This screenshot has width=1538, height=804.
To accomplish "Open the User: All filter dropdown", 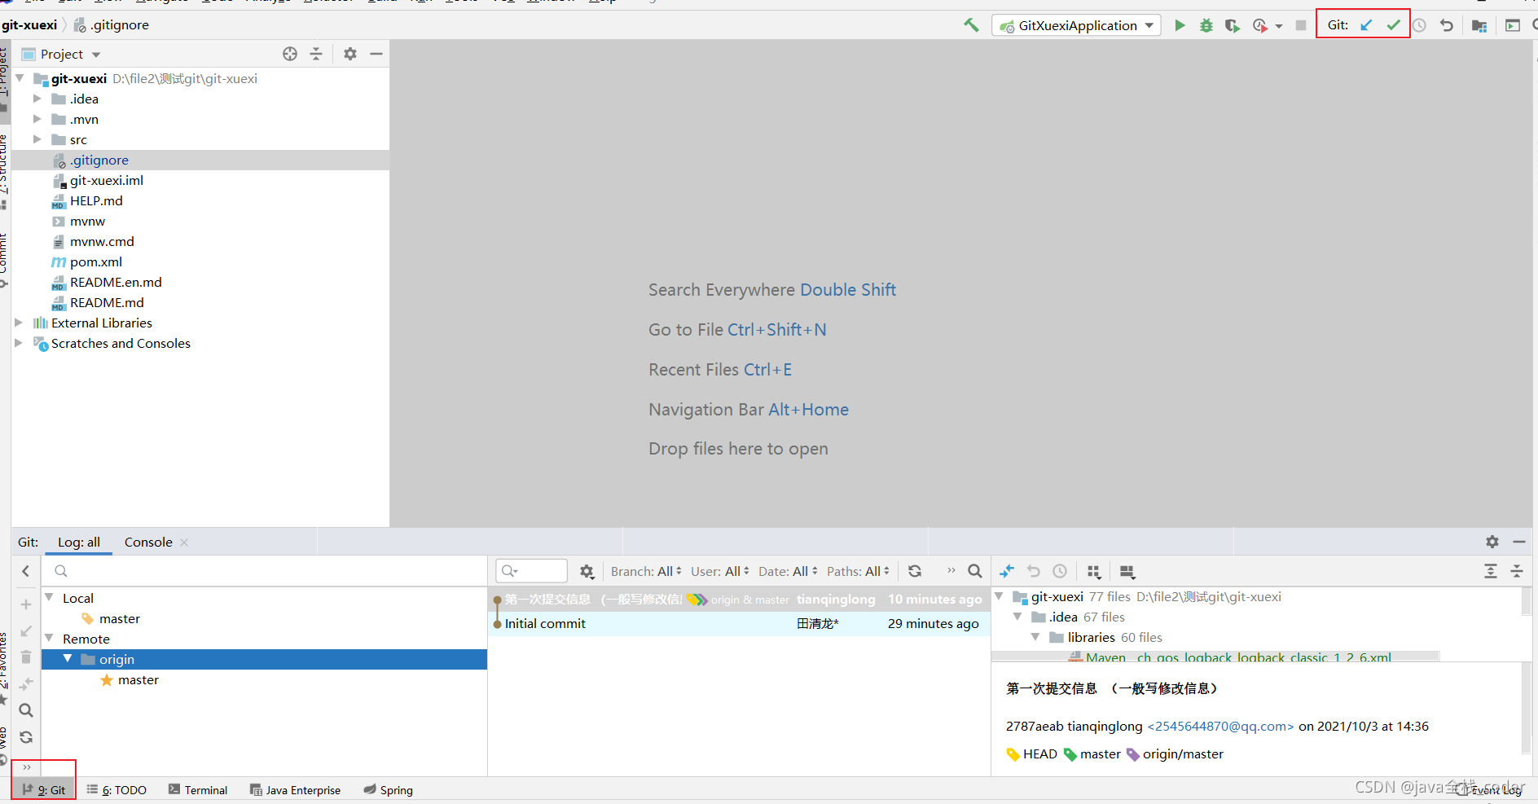I will pyautogui.click(x=720, y=571).
